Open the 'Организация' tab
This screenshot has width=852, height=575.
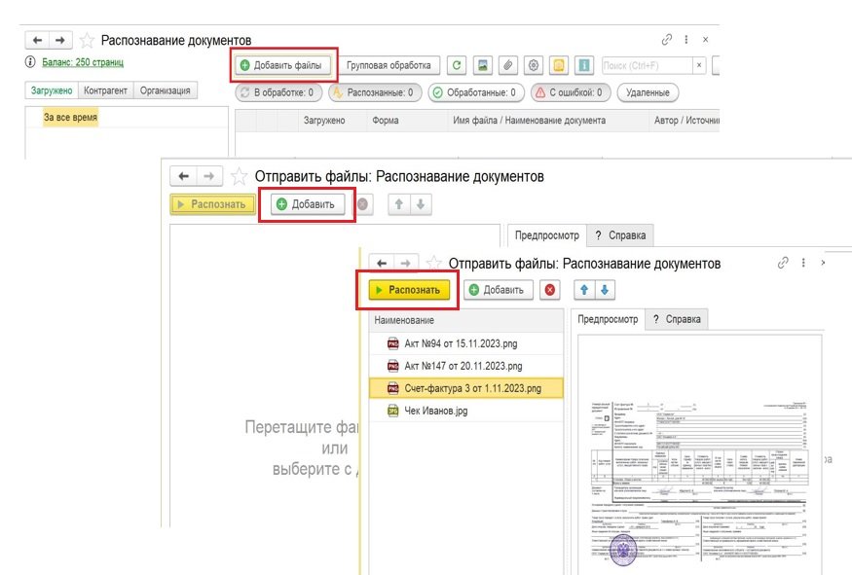pyautogui.click(x=166, y=91)
